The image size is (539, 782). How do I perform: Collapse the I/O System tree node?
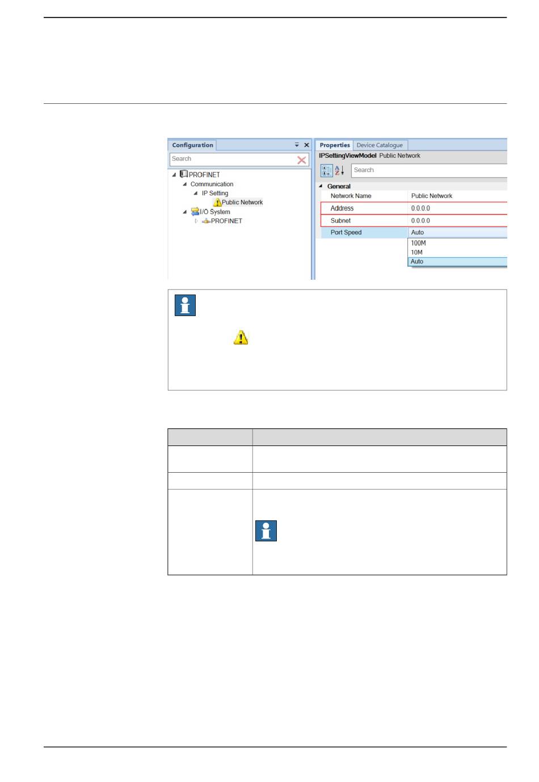[185, 212]
